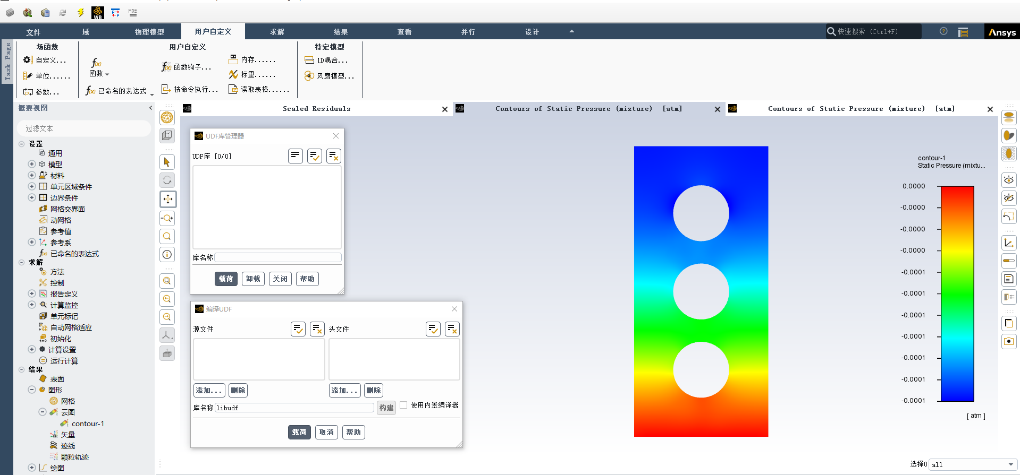The width and height of the screenshot is (1020, 475).
Task: Click 关闭 in UDF库管理器
Action: pyautogui.click(x=280, y=279)
